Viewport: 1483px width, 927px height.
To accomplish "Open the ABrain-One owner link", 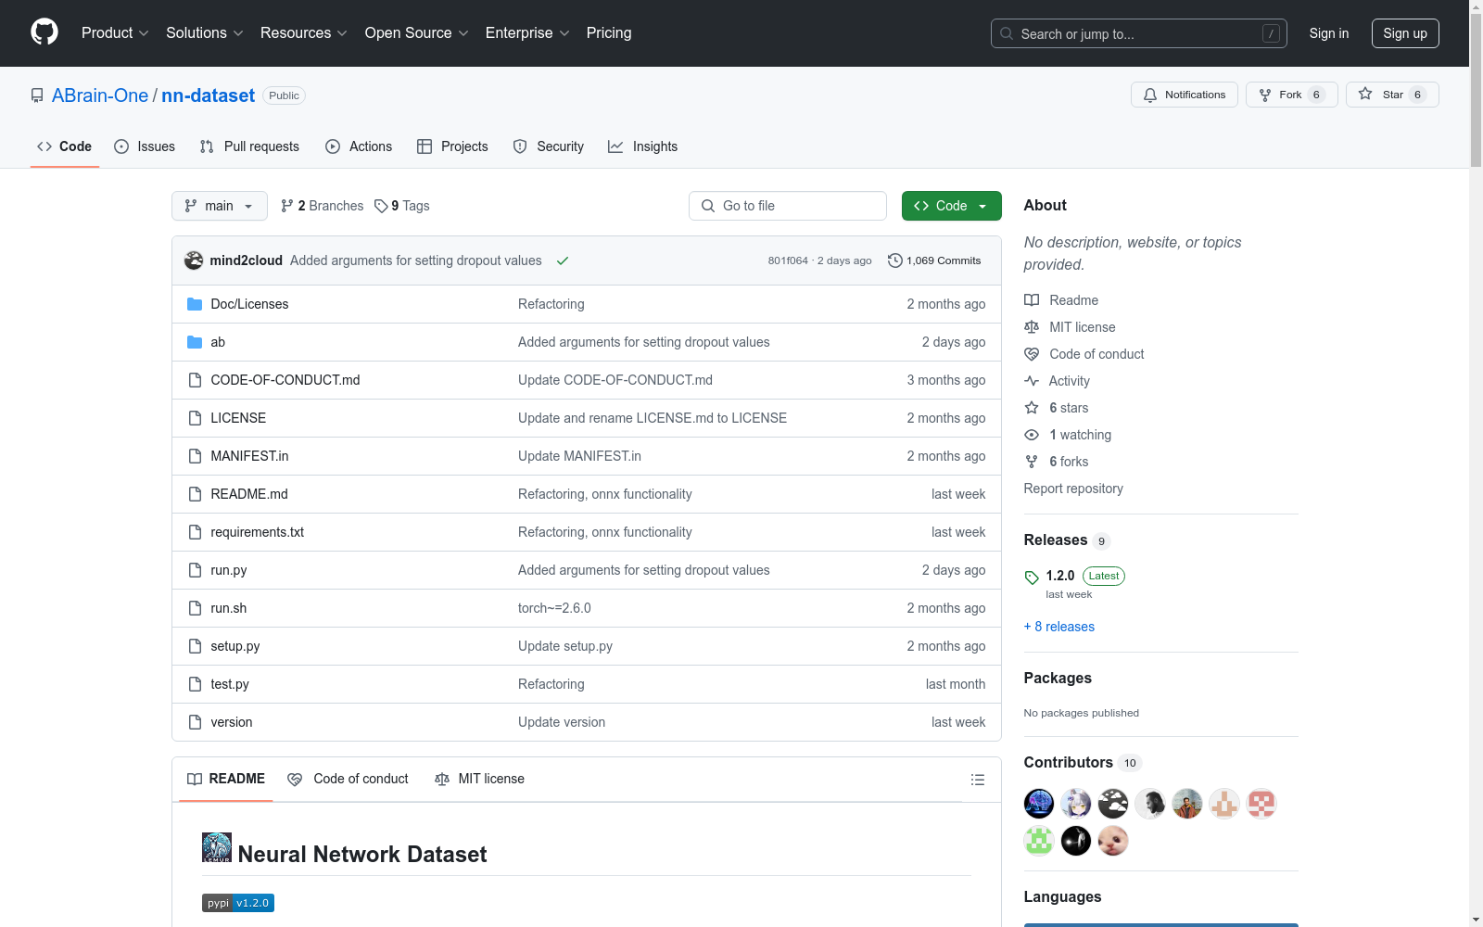I will (x=100, y=95).
